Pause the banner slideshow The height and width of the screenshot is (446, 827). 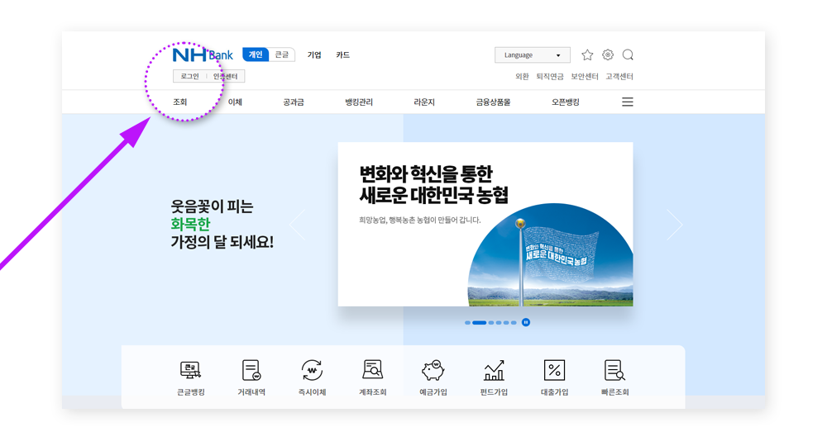pos(526,322)
